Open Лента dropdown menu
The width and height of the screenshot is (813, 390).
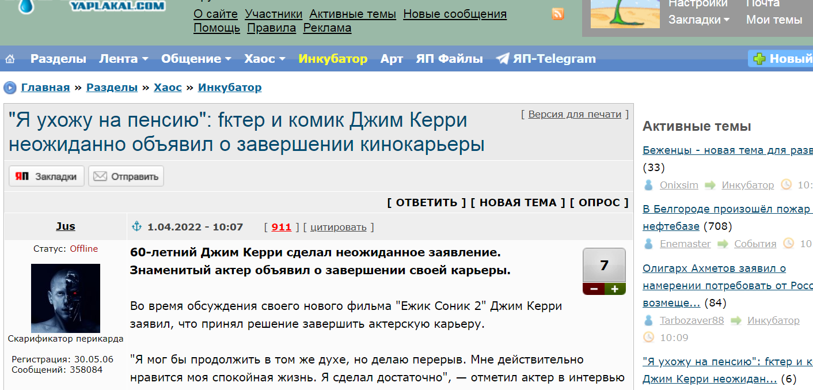tap(124, 59)
